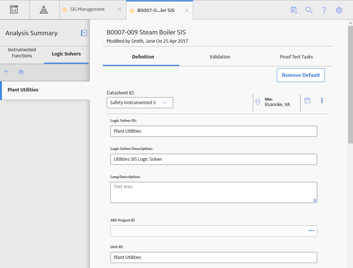Expand the Datasheet ID dropdown
Image resolution: width=353 pixels, height=268 pixels.
tap(140, 103)
